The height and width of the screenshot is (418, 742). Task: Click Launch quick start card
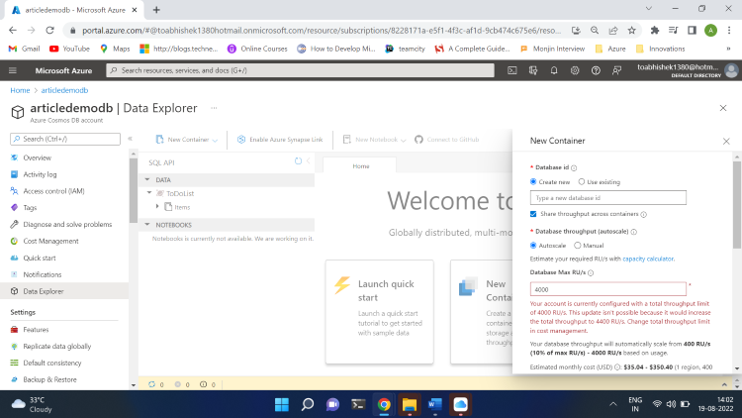379,311
